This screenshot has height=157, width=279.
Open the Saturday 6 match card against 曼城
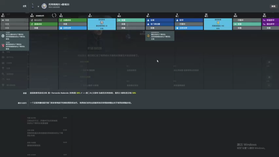(x=101, y=24)
